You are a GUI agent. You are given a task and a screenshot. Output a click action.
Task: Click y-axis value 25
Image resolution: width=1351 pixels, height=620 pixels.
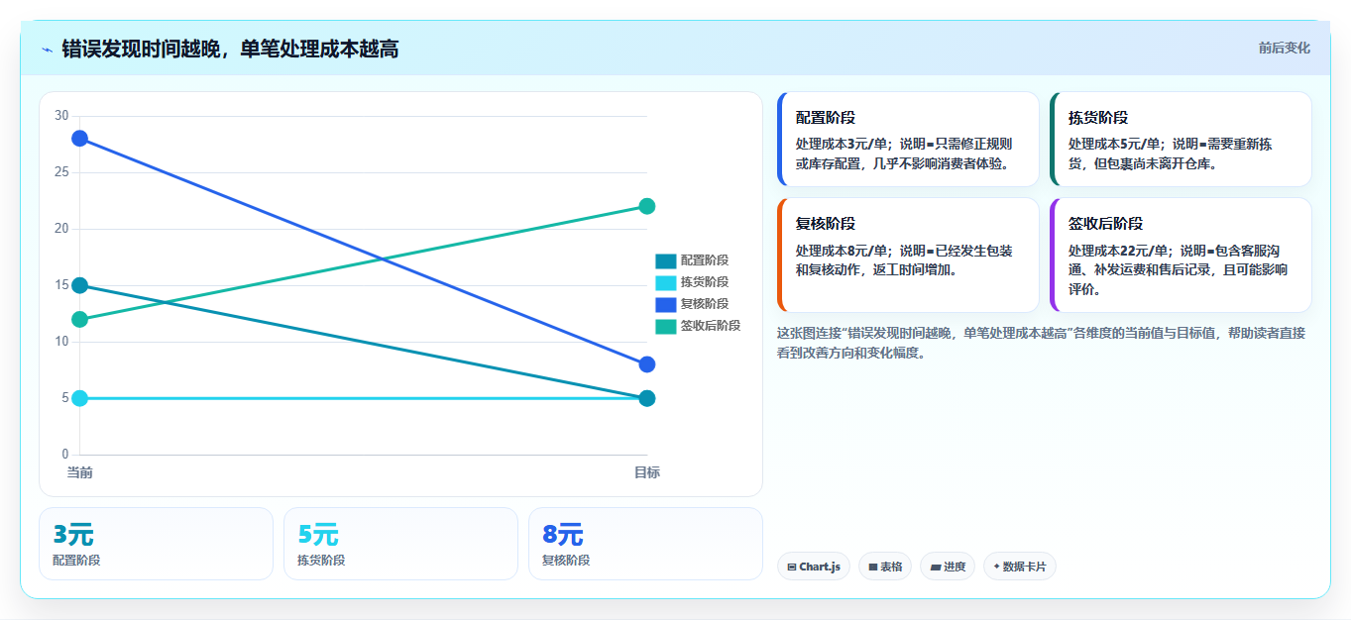(x=61, y=172)
